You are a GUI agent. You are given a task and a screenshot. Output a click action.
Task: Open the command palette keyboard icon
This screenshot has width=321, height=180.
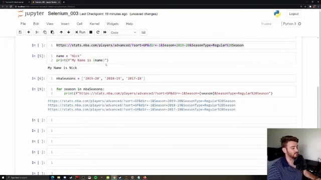click(143, 32)
